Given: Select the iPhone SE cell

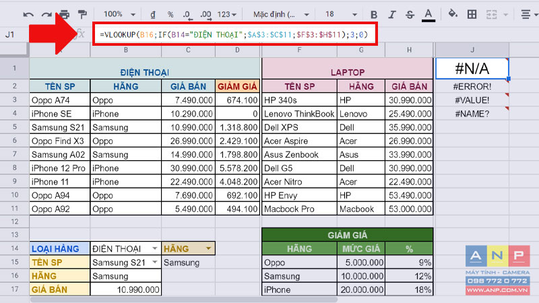Looking at the screenshot, I should pyautogui.click(x=60, y=114).
